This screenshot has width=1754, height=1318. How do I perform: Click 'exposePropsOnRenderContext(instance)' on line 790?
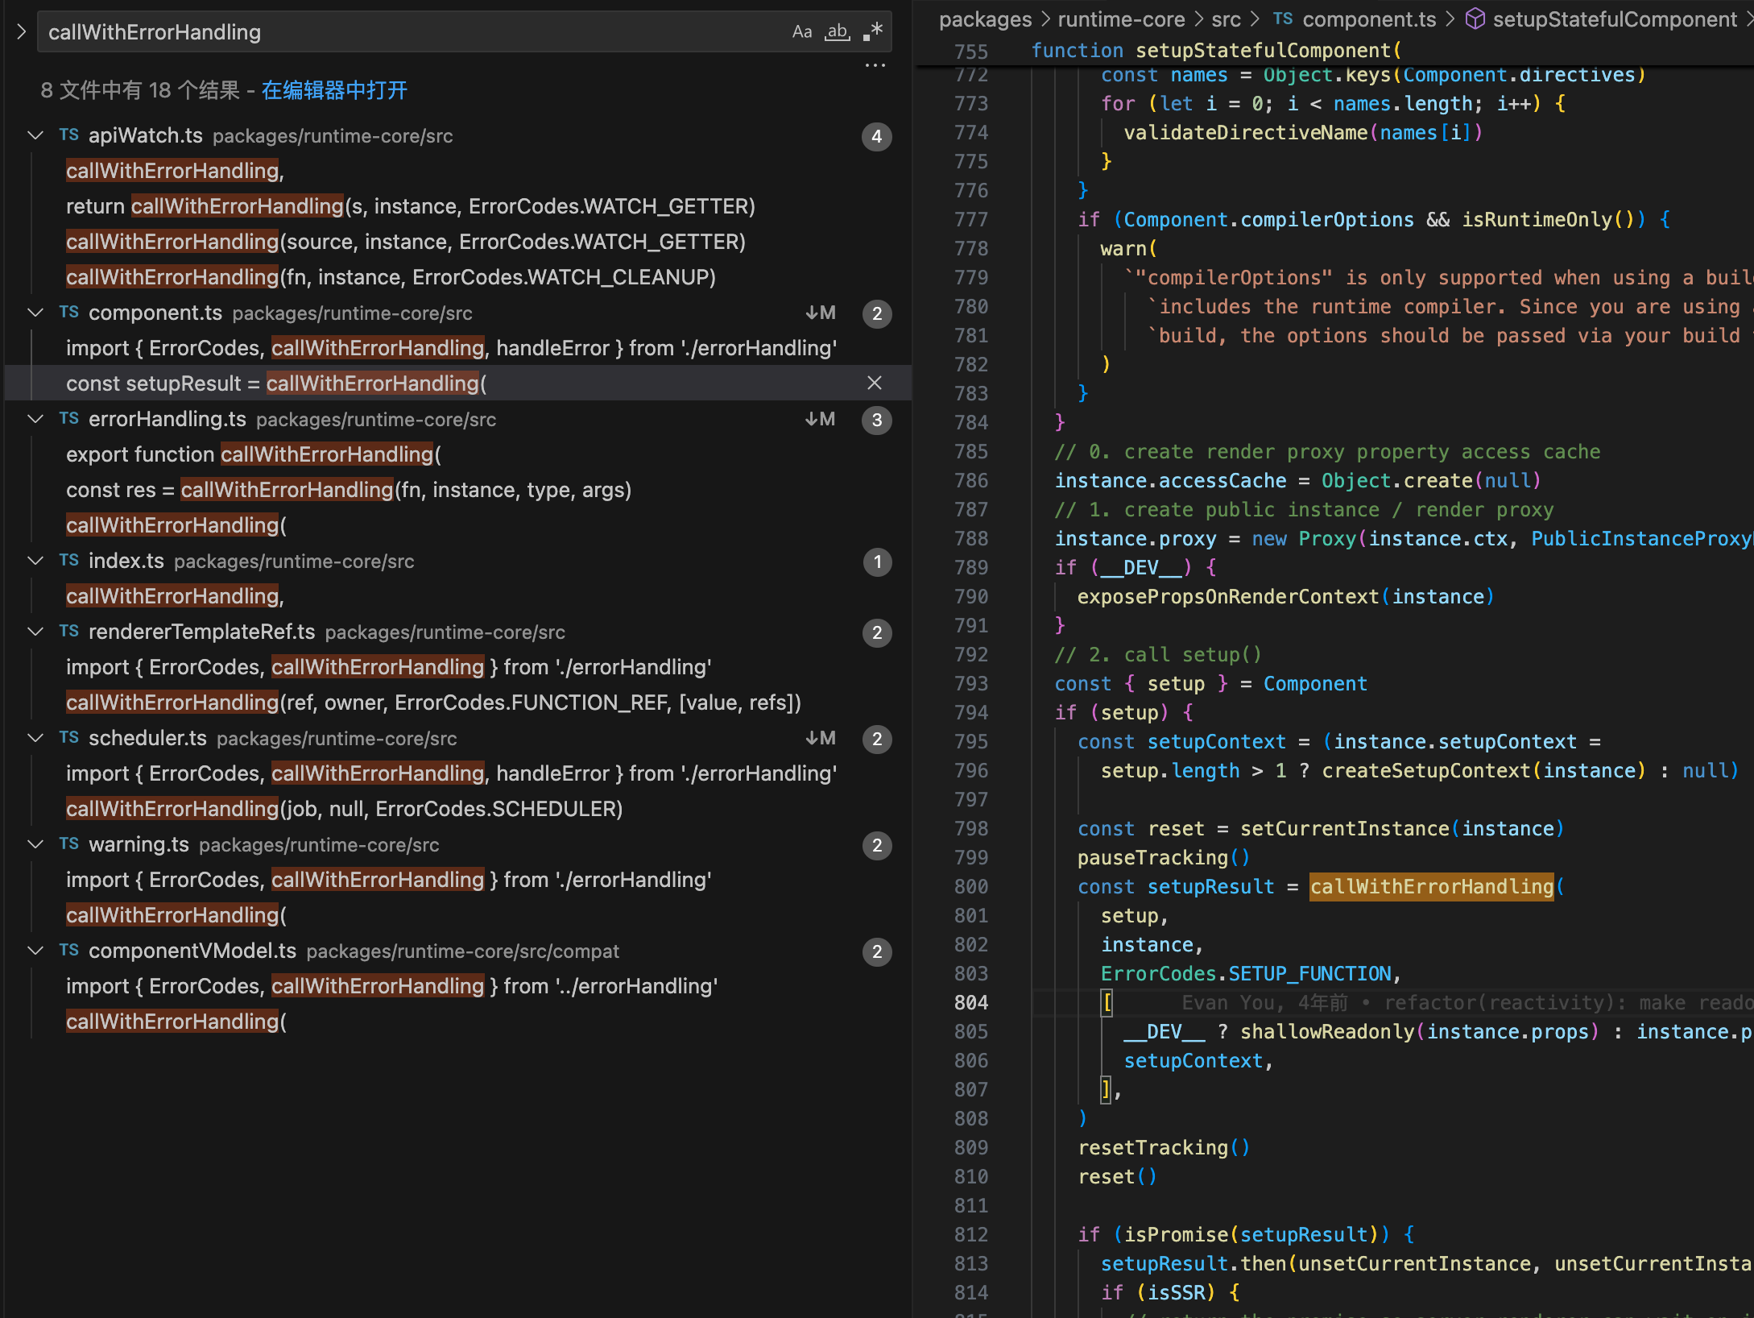coord(1286,596)
